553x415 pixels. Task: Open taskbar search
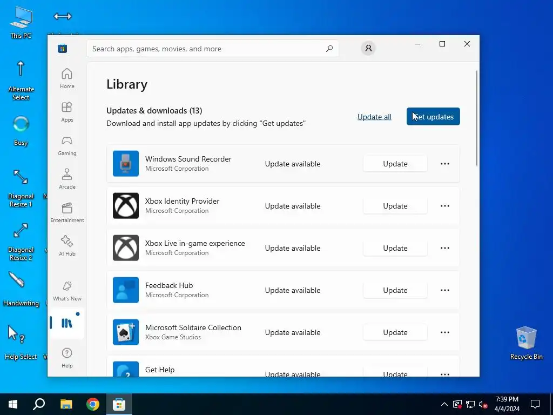click(x=39, y=404)
